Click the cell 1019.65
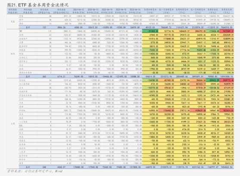 point(68,80)
